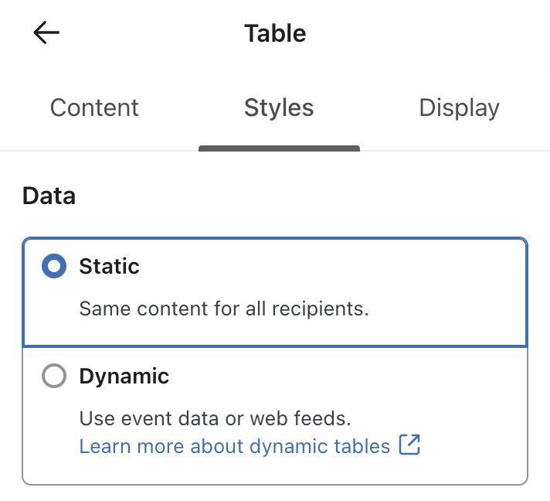Click the bold Dynamic option label
Viewport: 550px width, 501px height.
point(124,377)
